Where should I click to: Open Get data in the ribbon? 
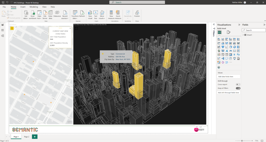click(x=26, y=15)
